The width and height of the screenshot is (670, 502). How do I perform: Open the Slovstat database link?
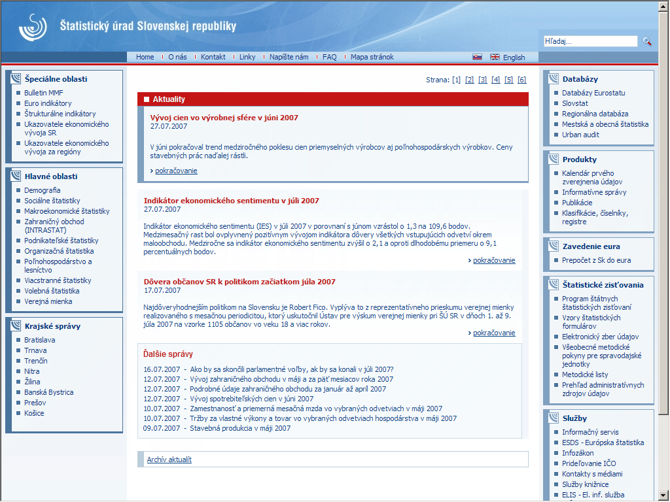[x=574, y=103]
